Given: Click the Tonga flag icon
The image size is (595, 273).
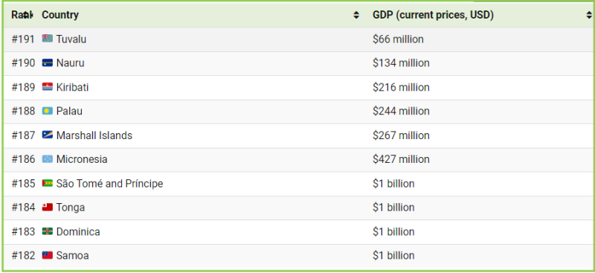Looking at the screenshot, I should (48, 208).
